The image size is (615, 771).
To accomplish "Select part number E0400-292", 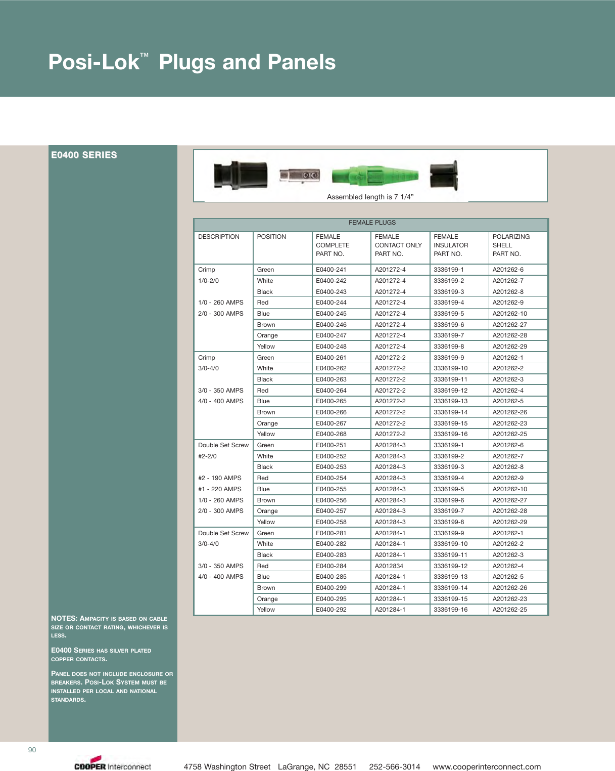I will 331,610.
